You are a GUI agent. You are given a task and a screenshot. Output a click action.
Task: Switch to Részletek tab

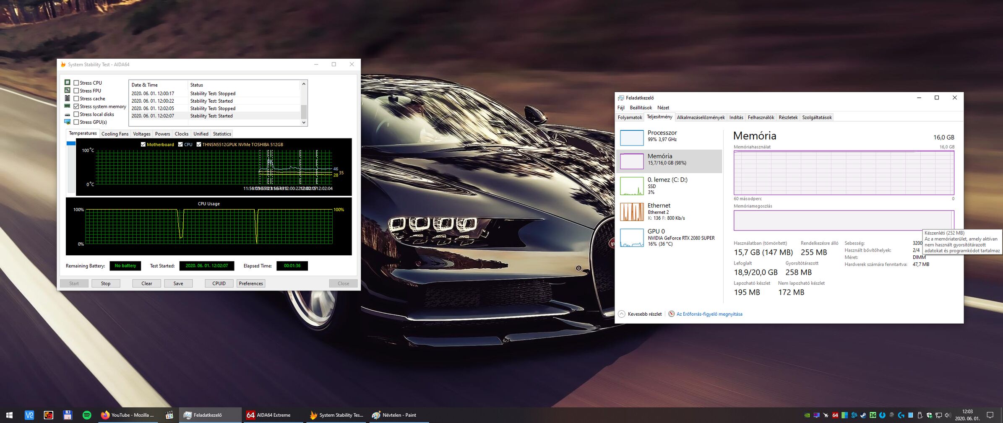click(x=788, y=117)
